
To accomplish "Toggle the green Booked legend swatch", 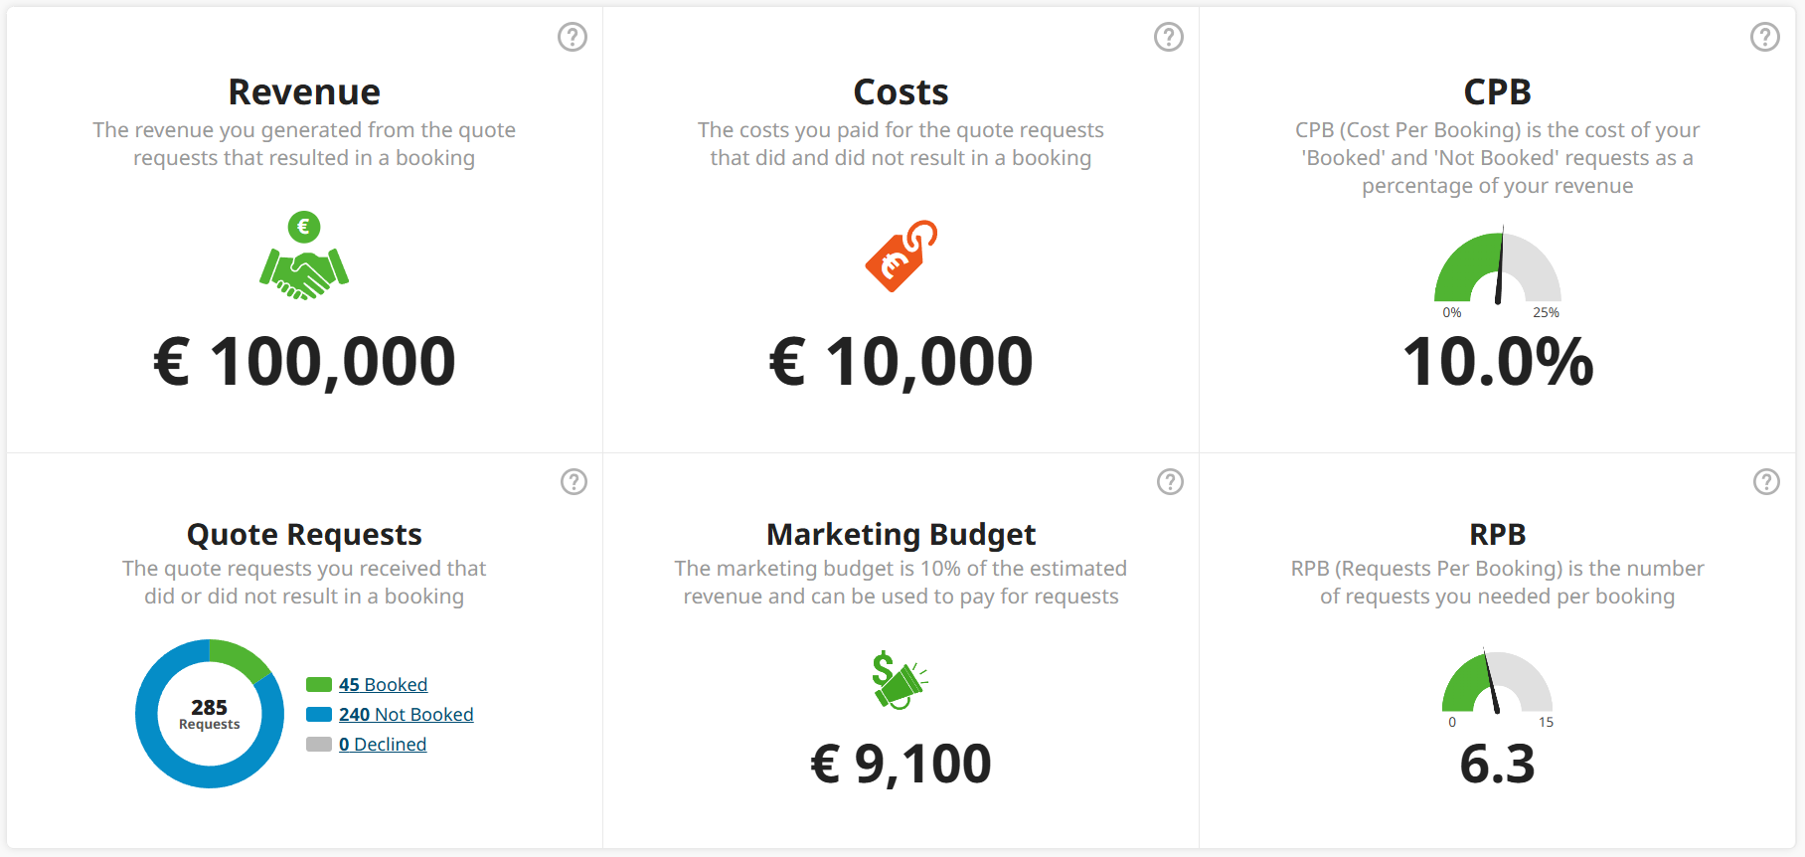I will (x=319, y=684).
